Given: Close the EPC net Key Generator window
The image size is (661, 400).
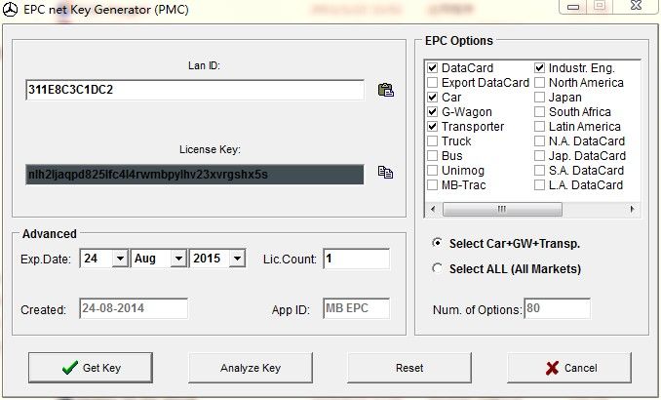Looking at the screenshot, I should pyautogui.click(x=636, y=6).
